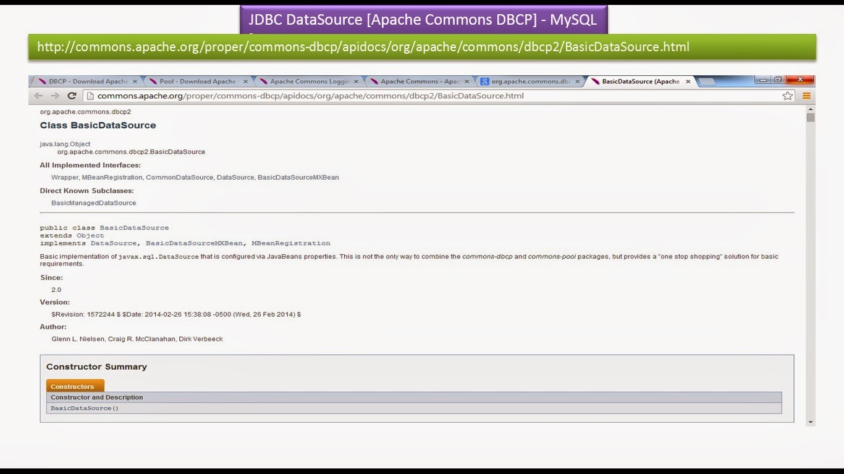Image resolution: width=844 pixels, height=474 pixels.
Task: Click BasicDataSourceMXBean in implements declaration
Action: 194,243
